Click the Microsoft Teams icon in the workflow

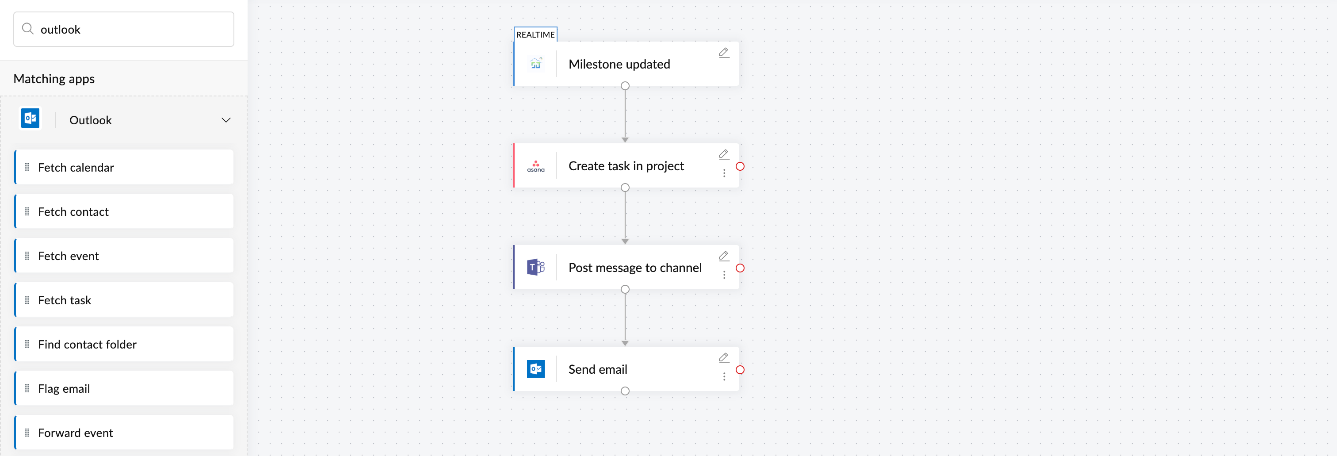pyautogui.click(x=535, y=268)
